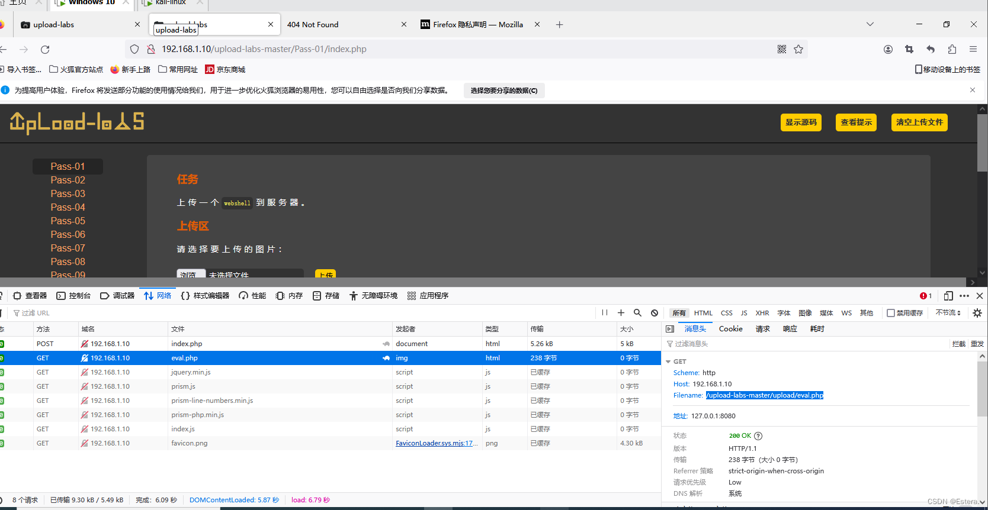Open the Firefox account icon
The width and height of the screenshot is (988, 510).
pyautogui.click(x=888, y=49)
